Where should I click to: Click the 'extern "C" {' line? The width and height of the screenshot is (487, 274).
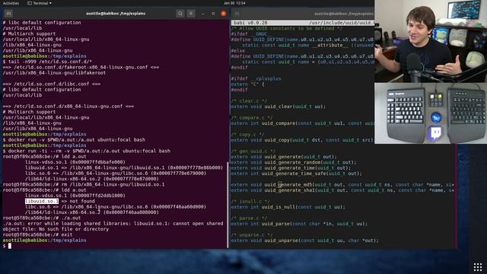[247, 84]
